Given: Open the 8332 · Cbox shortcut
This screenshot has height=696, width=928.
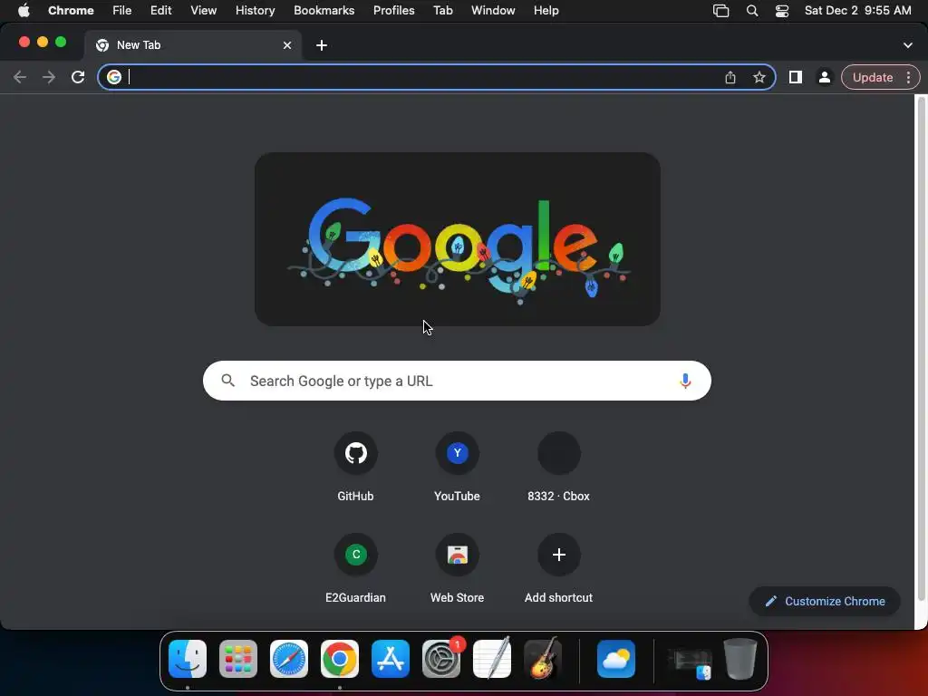Looking at the screenshot, I should (558, 468).
